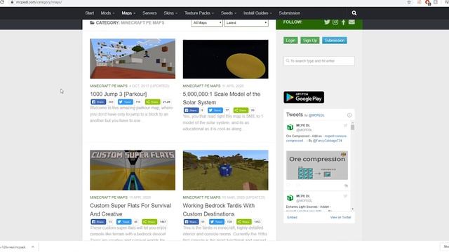
Task: Click Tweets widget scroll down arrow
Action: click(352, 209)
